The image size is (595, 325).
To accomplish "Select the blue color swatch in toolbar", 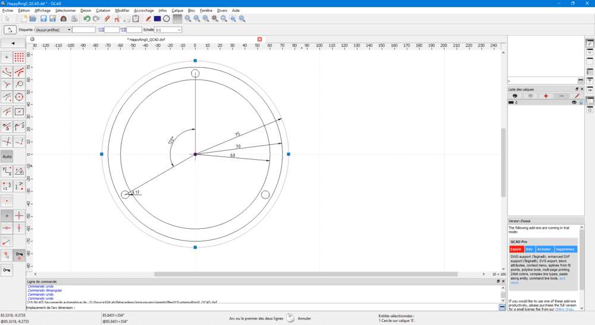I will tap(157, 18).
